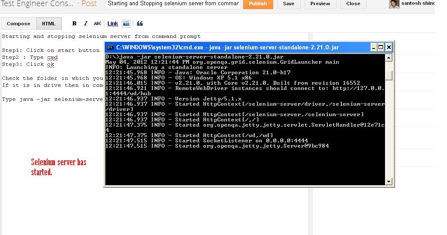Close the cmd.exe window
Viewport: 447px width, 235px height.
point(389,47)
